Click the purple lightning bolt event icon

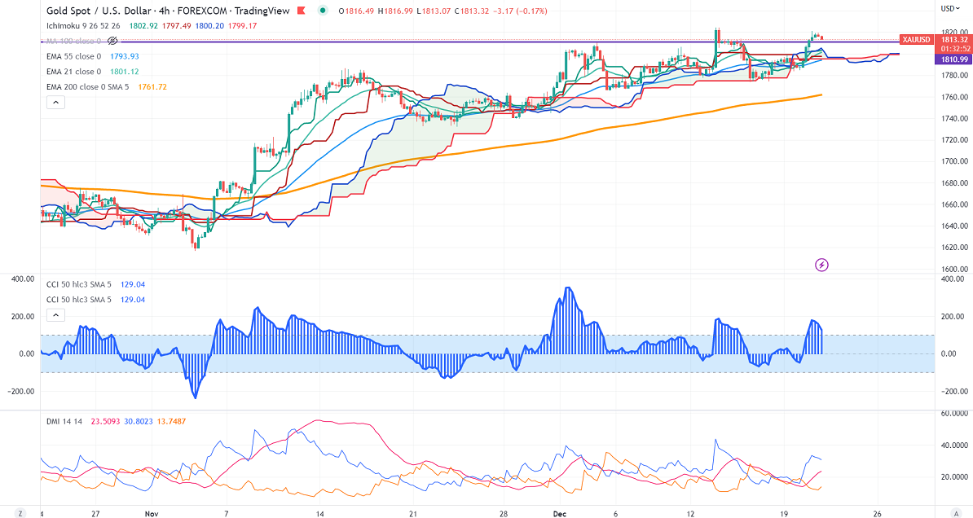821,265
